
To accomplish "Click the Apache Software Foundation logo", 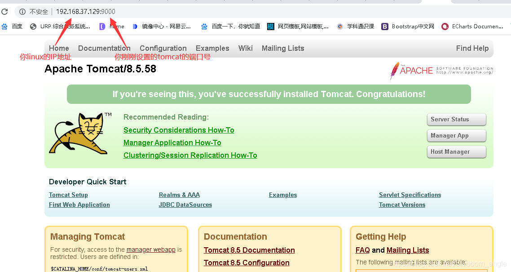I will point(441,71).
